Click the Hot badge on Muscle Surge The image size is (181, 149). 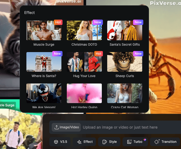point(58,22)
